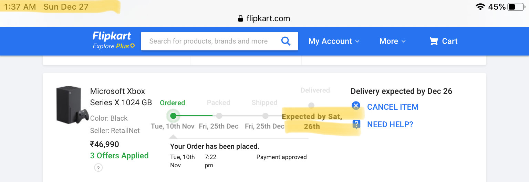The height and width of the screenshot is (182, 529).
Task: Click the Cancel Item X icon
Action: [356, 106]
